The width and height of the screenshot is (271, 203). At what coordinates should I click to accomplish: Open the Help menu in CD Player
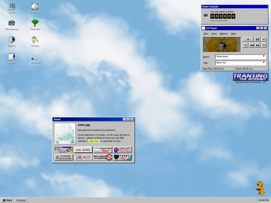click(x=233, y=34)
